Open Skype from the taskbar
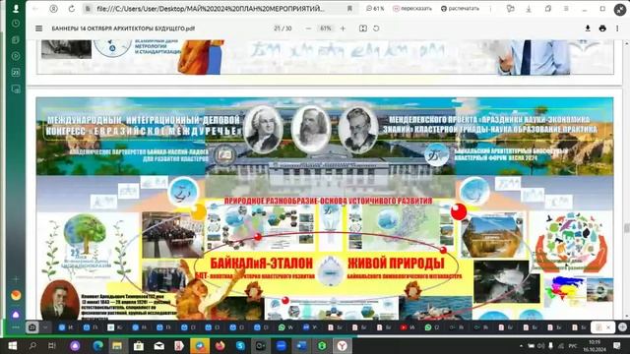Viewport: 630px width, 354px height. pos(240,345)
